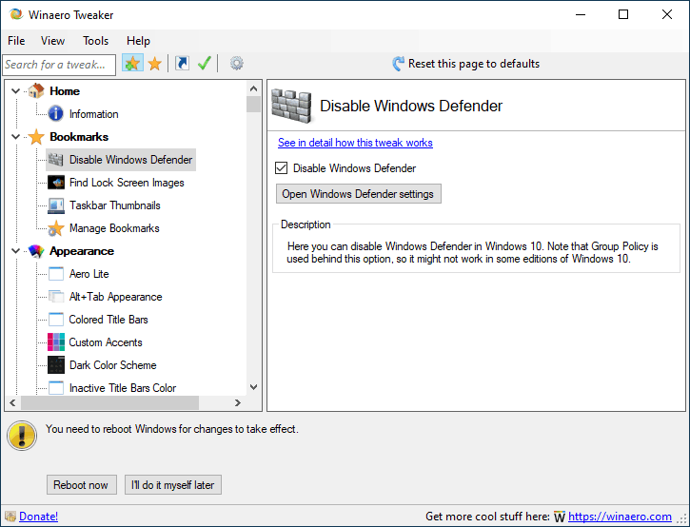Click the tree scroll up arrow
Viewport: 690px width, 527px height.
pyautogui.click(x=253, y=88)
